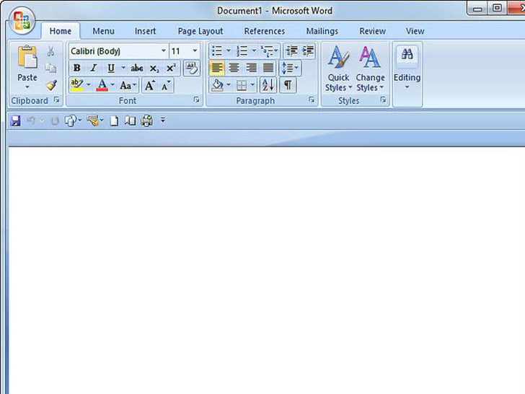Image resolution: width=525 pixels, height=394 pixels.
Task: Open multilevel list dropdown
Action: [269, 51]
